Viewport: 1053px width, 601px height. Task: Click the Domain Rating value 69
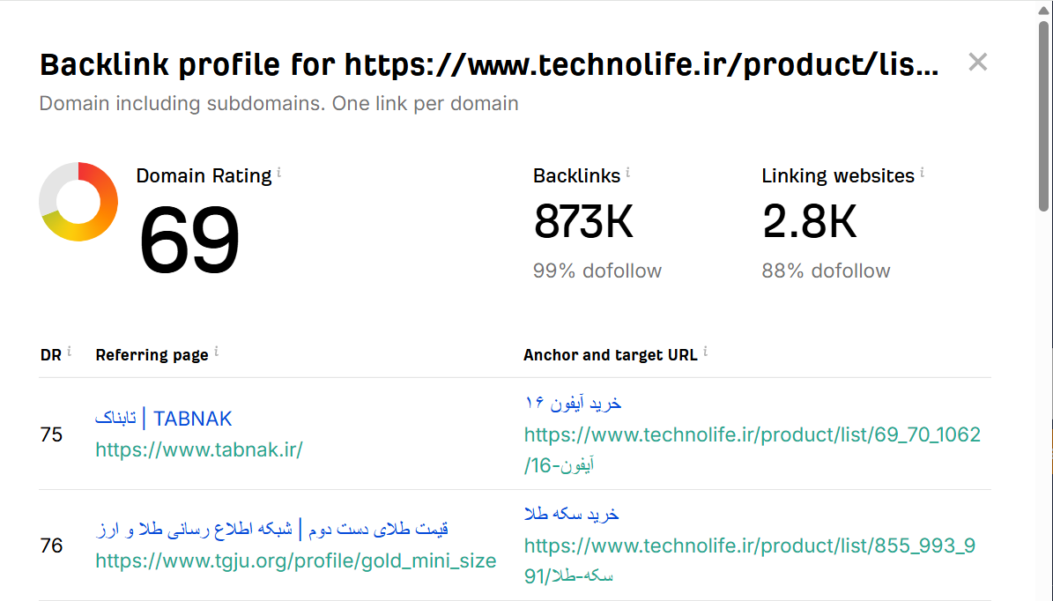coord(189,239)
